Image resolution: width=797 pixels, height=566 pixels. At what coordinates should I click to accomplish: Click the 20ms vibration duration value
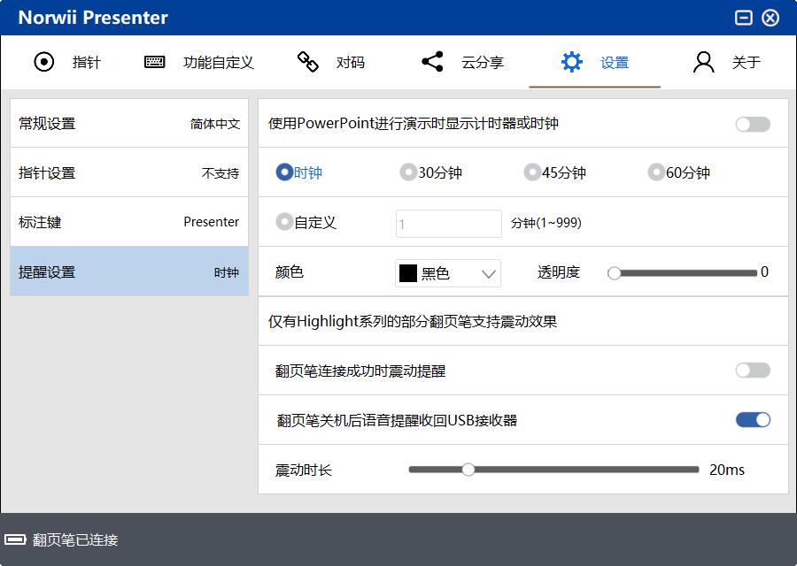[x=727, y=470]
